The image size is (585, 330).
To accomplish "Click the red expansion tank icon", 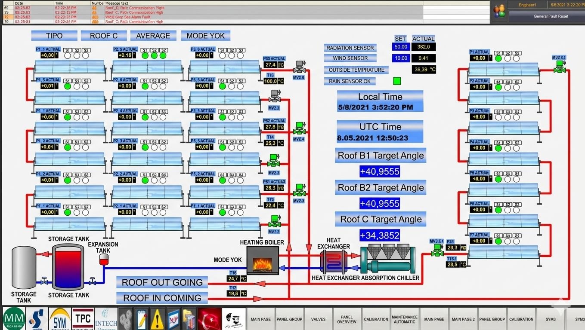I will point(103,259).
